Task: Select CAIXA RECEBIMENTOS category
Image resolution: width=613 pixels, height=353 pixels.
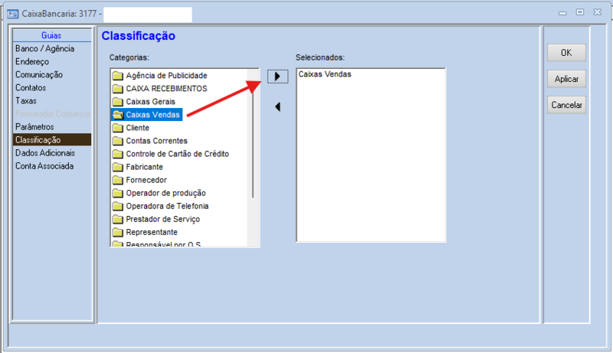Action: tap(166, 89)
